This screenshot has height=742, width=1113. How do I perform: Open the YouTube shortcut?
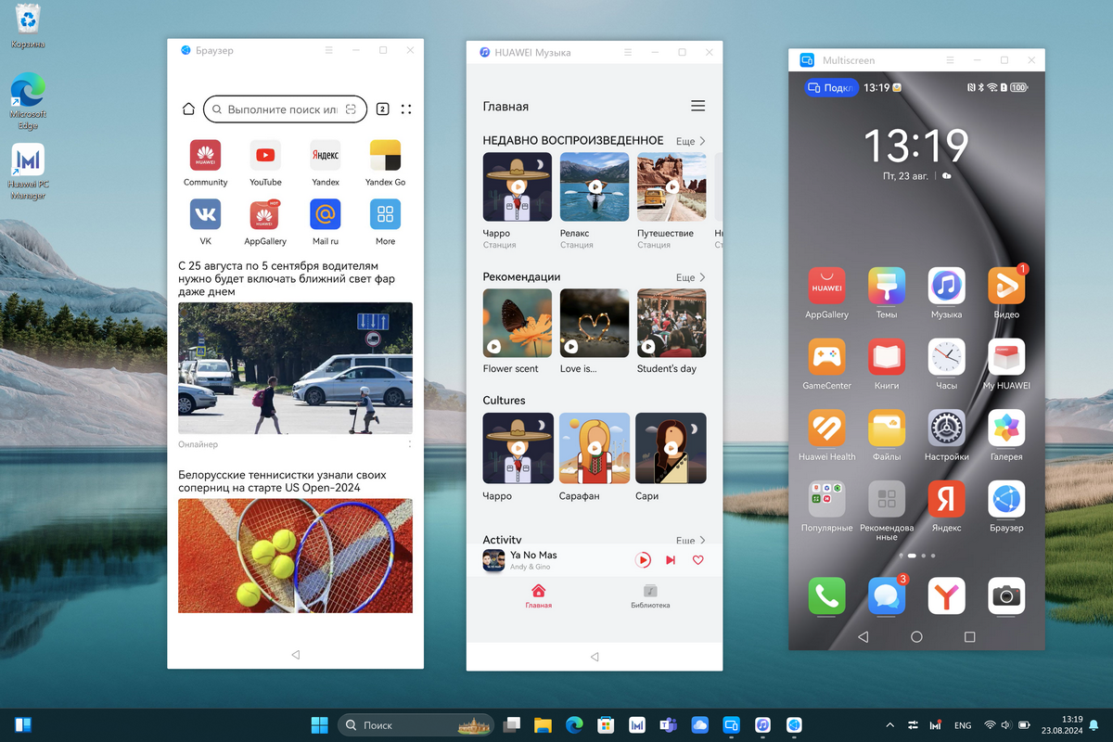265,154
